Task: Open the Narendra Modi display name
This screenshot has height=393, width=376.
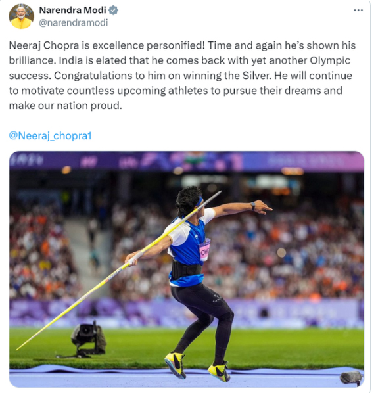Action: point(73,10)
